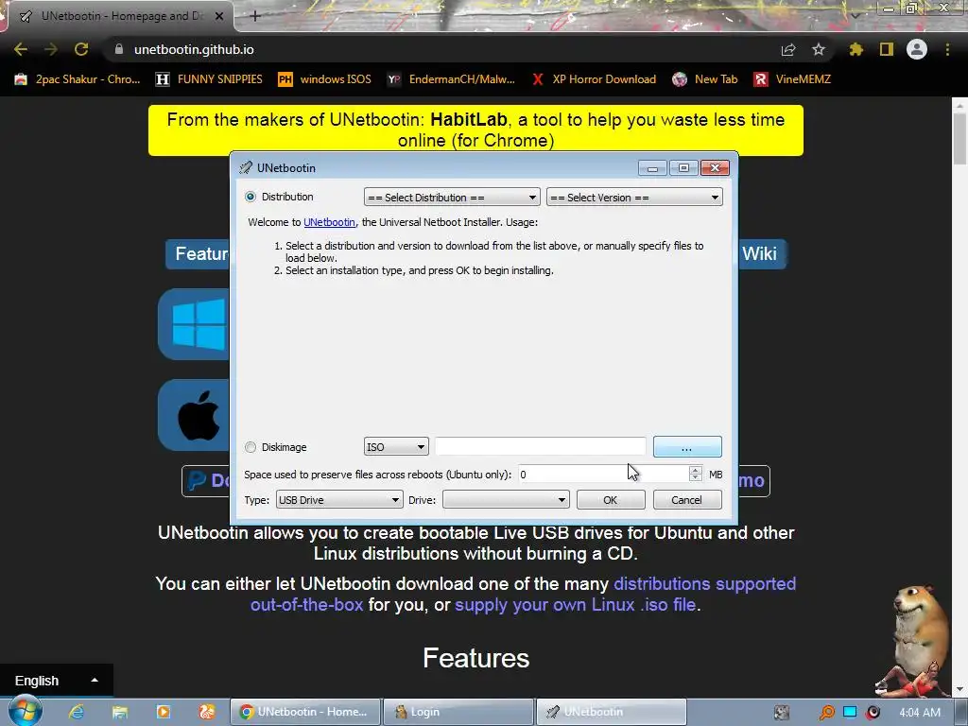Click the tray round recorder icon
This screenshot has width=968, height=726.
[873, 713]
